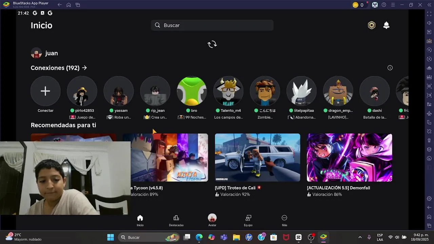Click the BlueStacks sidebar volume icon

point(429,23)
